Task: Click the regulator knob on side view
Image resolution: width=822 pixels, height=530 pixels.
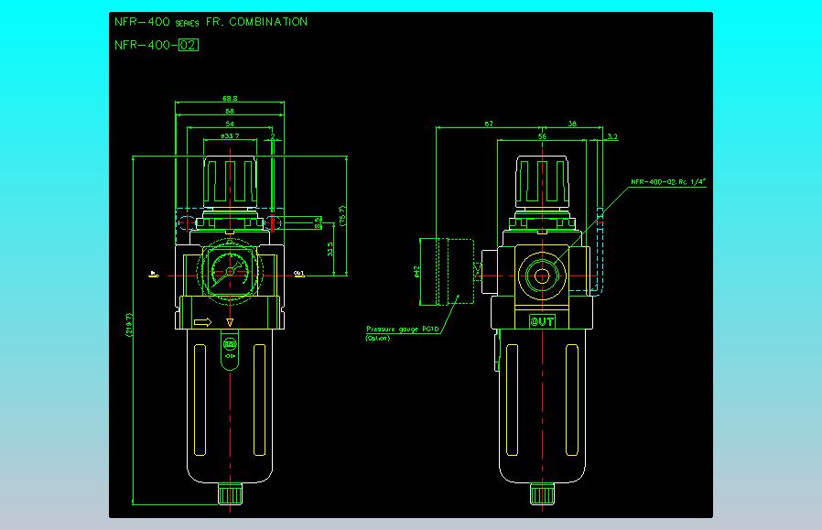Action: coord(543,182)
